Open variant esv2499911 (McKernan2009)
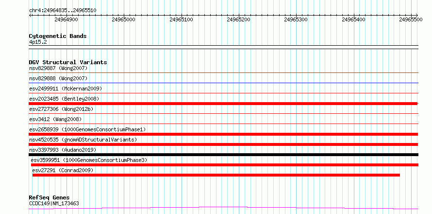The image size is (432, 214). coord(66,89)
